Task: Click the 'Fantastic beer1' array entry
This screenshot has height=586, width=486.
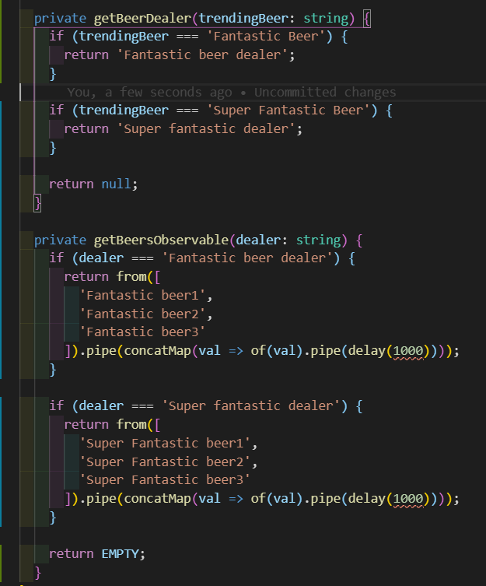Action: 142,295
